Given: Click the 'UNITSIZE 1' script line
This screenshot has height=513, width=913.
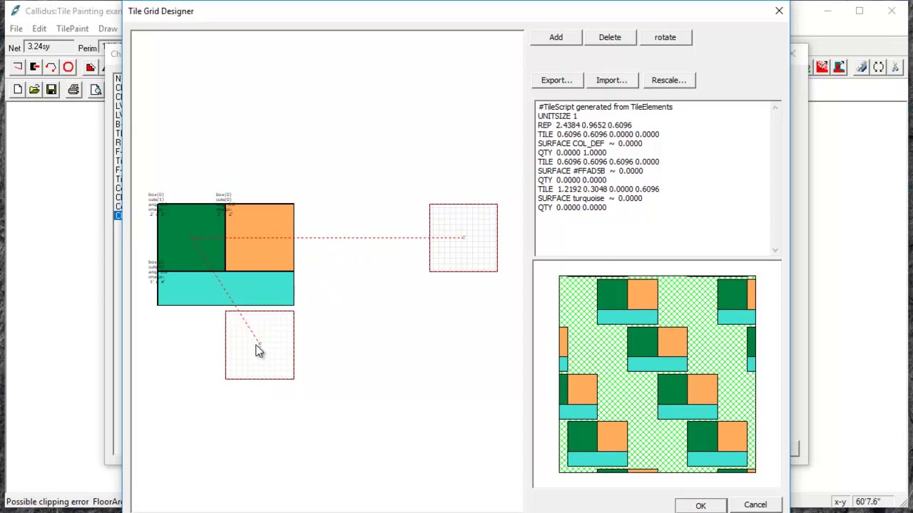Looking at the screenshot, I should pos(557,116).
